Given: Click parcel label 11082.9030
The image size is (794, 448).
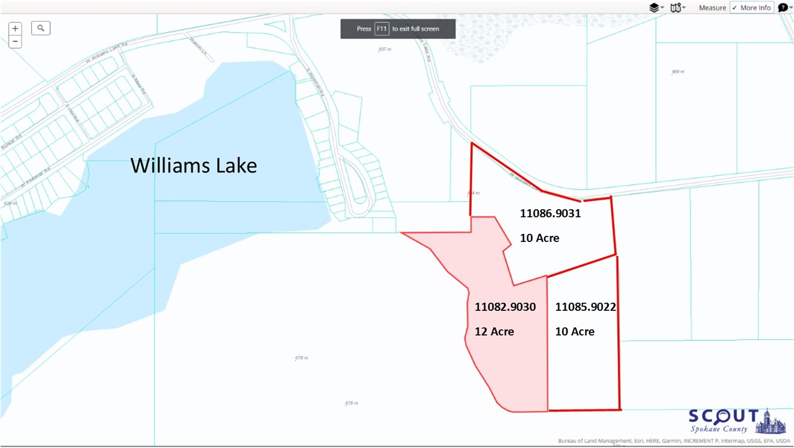Looking at the screenshot, I should point(505,307).
